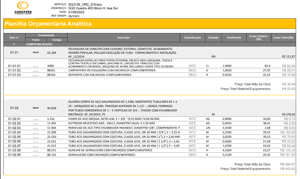Click item number 01.01
This screenshot has width=300, height=179.
14,52
